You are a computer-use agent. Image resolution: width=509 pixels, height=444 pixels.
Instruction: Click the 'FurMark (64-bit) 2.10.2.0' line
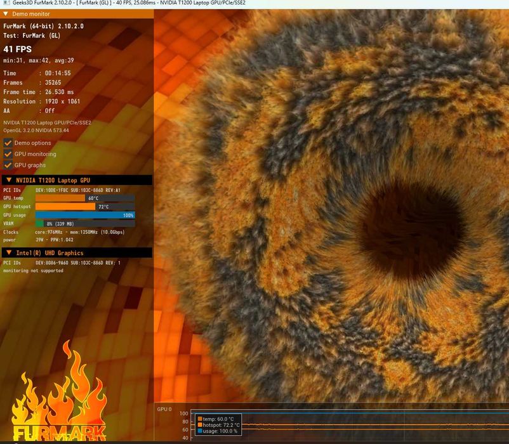44,26
